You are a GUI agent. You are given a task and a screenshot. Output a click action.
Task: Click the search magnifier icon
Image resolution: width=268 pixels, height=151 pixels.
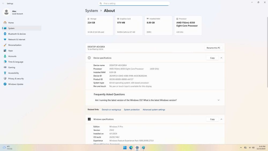[101, 3]
